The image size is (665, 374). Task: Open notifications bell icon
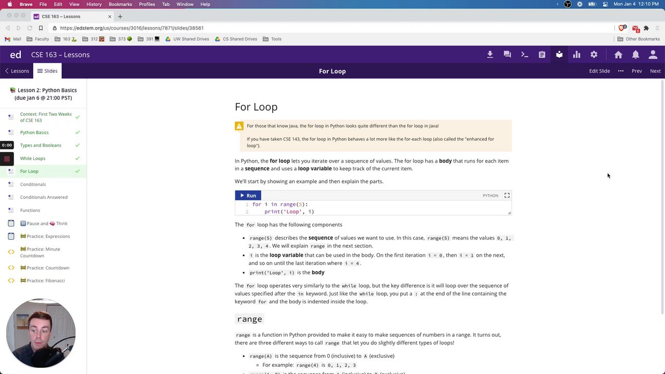coord(635,55)
